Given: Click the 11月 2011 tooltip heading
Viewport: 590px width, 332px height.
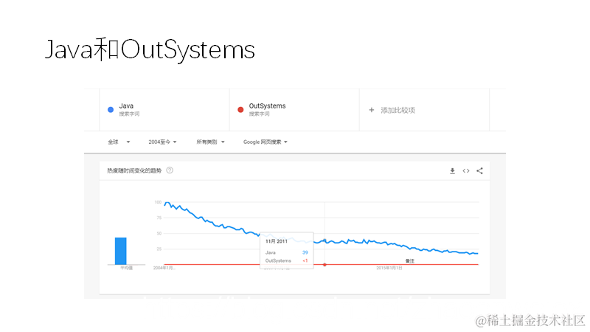Looking at the screenshot, I should 276,241.
